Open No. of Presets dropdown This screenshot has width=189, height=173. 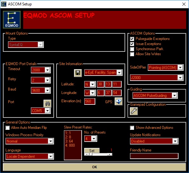tap(91, 138)
